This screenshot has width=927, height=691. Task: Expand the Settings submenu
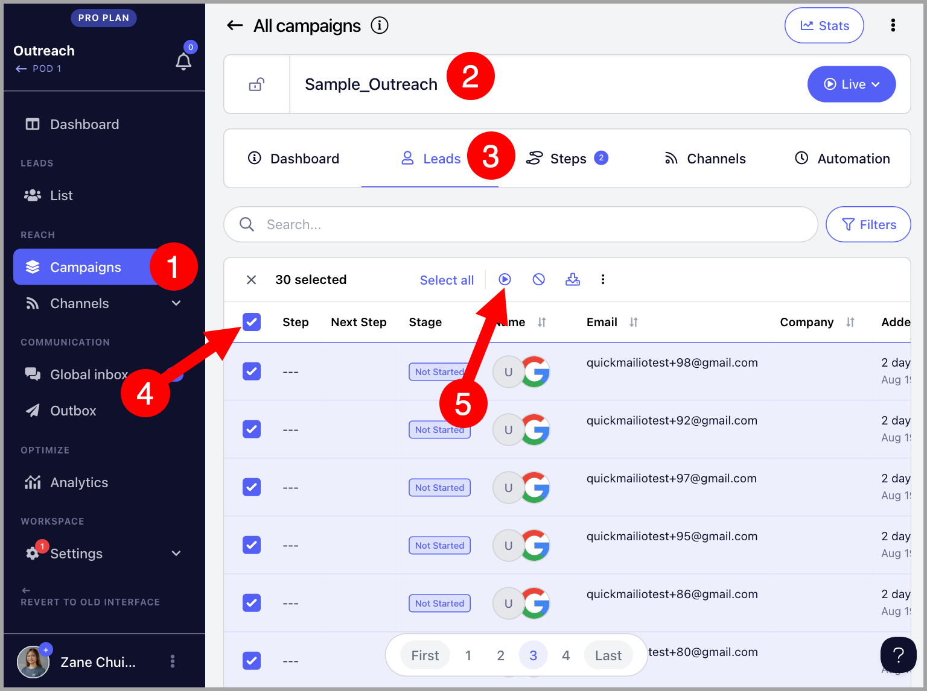point(176,554)
